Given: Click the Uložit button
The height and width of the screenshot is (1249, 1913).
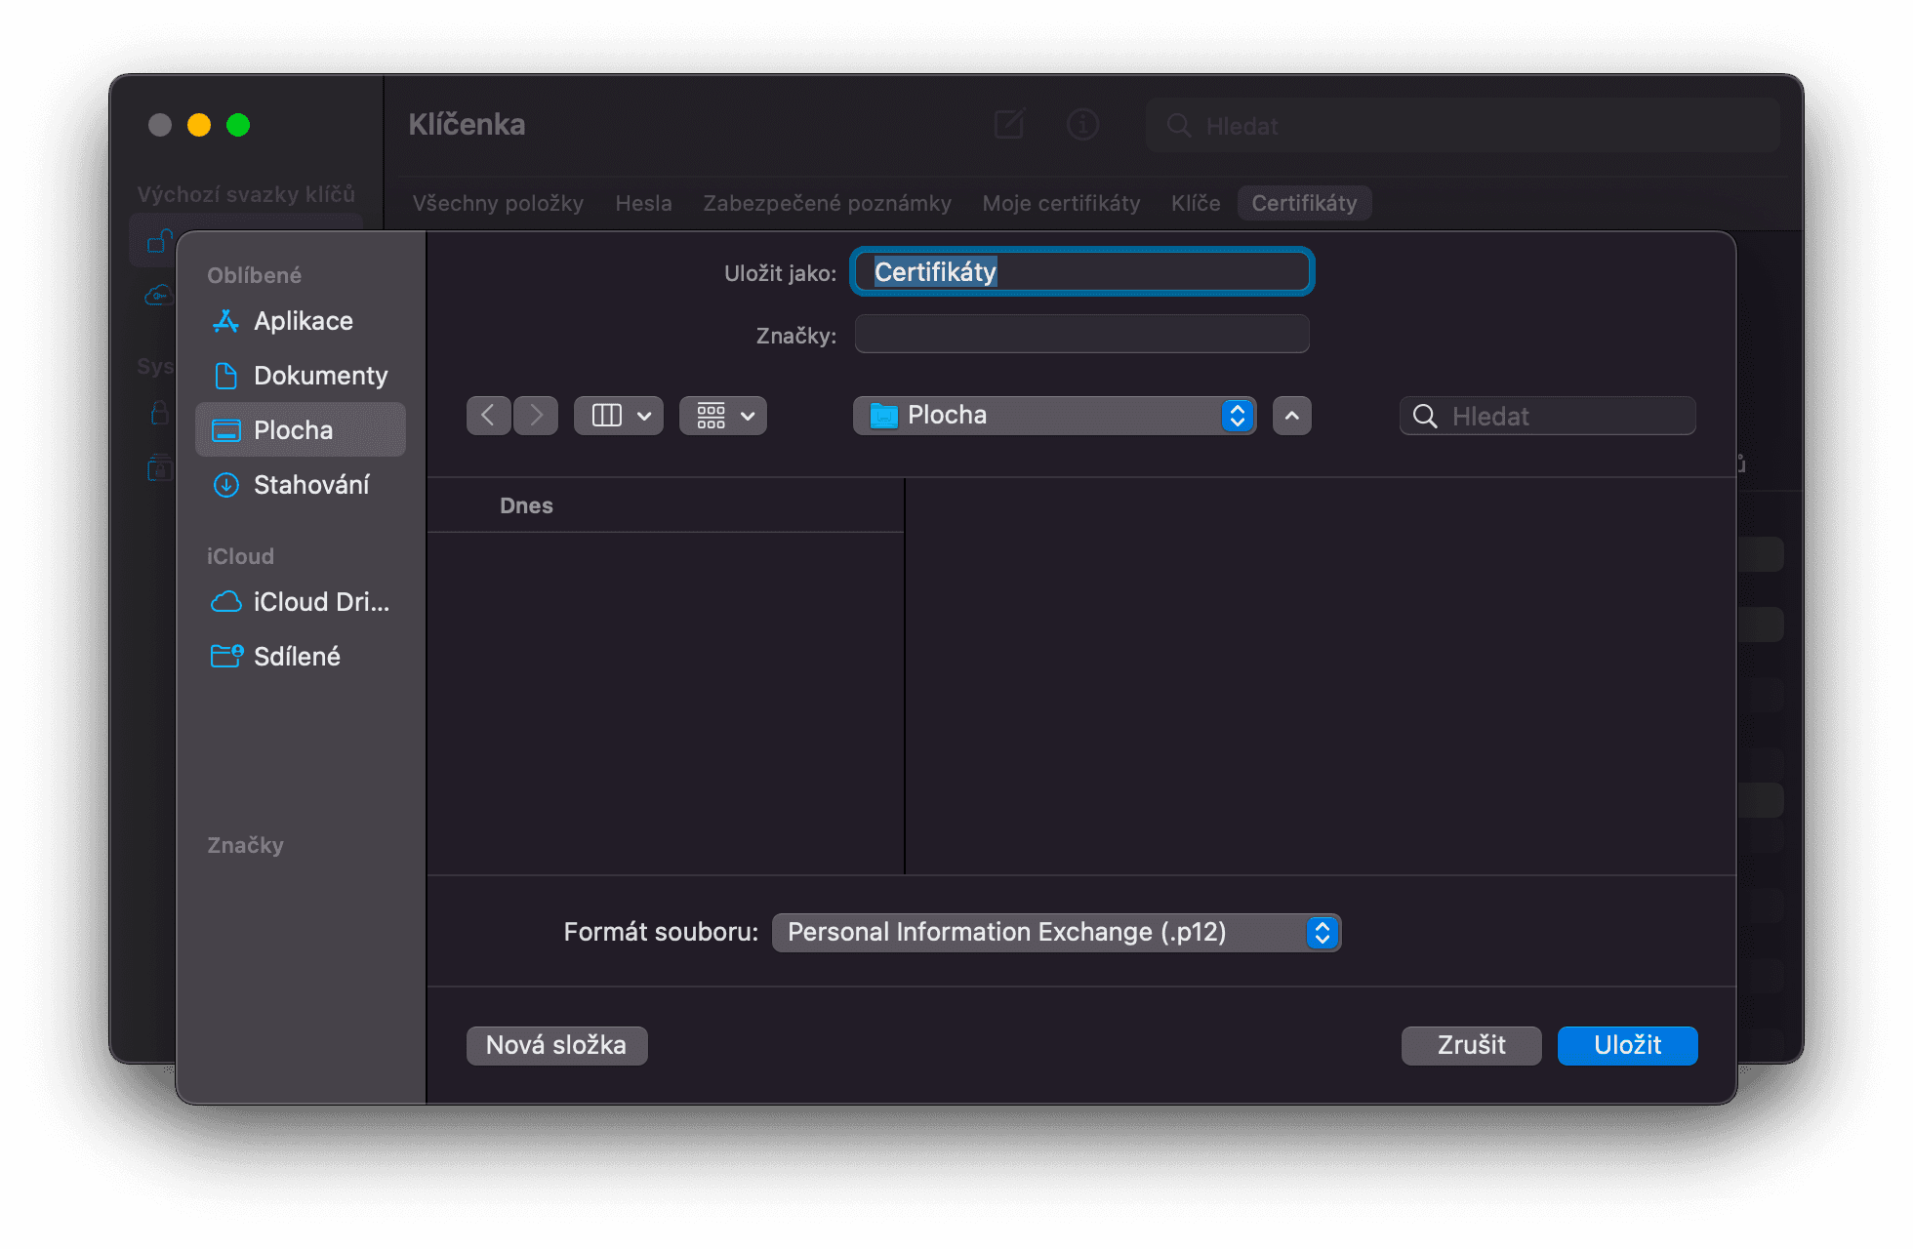Looking at the screenshot, I should tap(1627, 1045).
